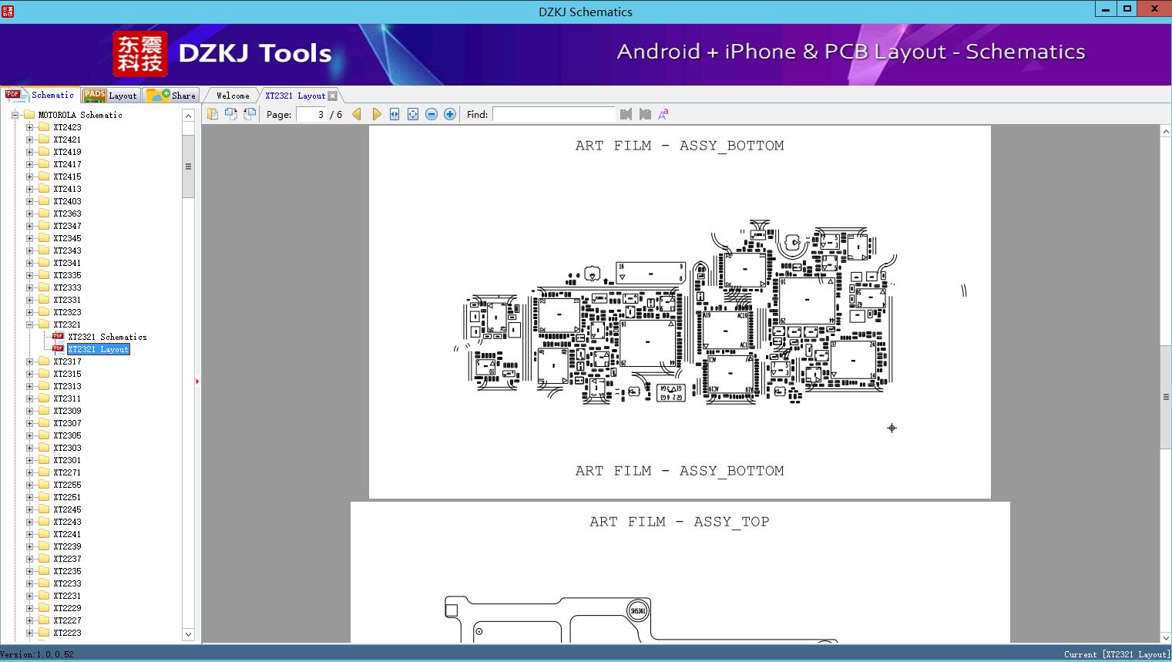Switch to the PADS Layout panel tab
Image resolution: width=1172 pixels, height=662 pixels.
tap(110, 96)
